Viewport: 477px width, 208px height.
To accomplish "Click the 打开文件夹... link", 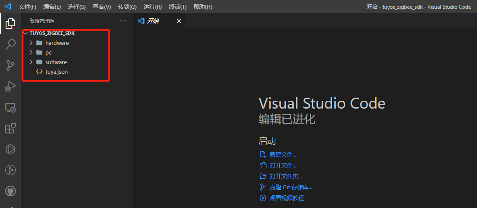I will click(x=286, y=176).
